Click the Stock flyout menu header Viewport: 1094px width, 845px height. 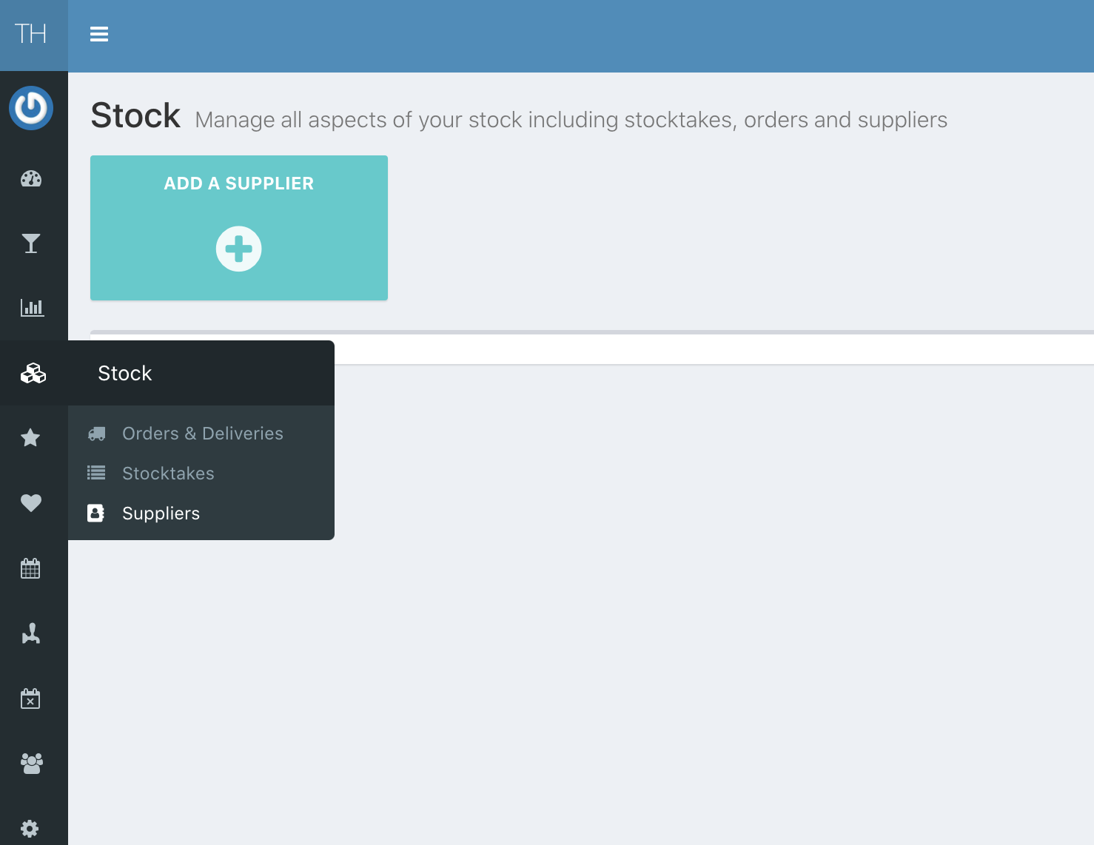click(x=125, y=374)
